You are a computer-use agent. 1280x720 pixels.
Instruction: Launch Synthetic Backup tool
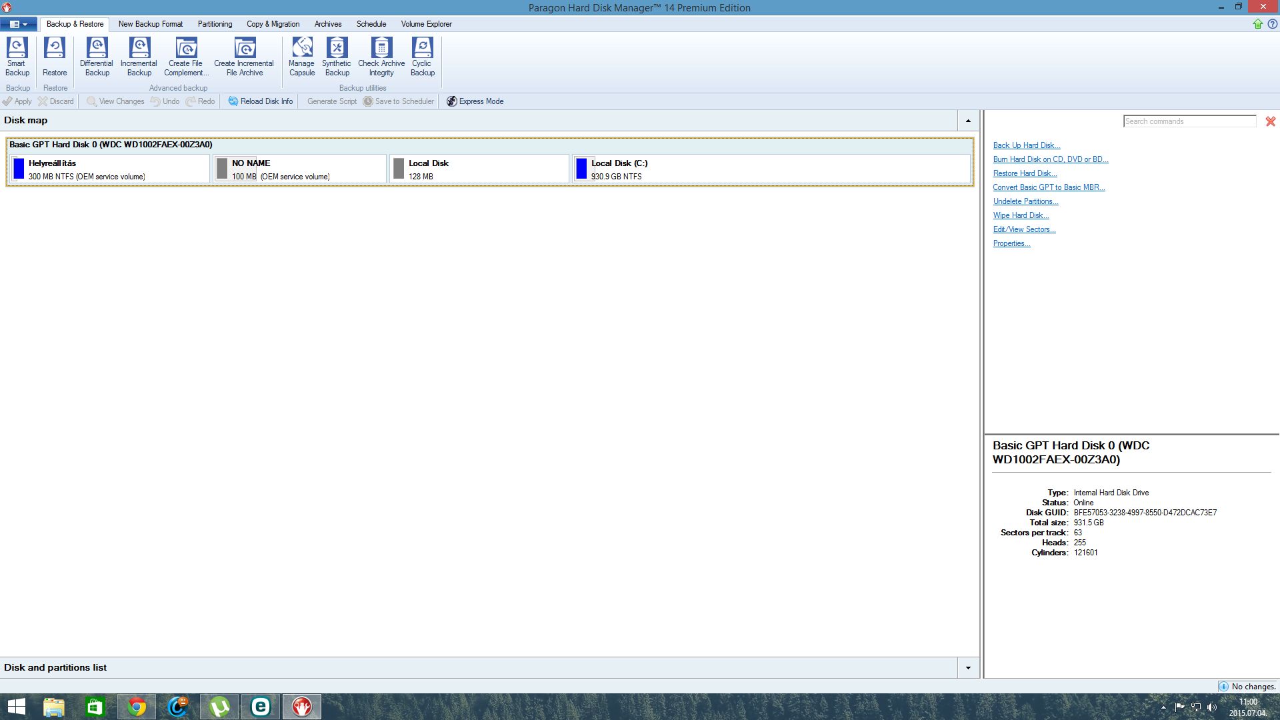pos(337,57)
